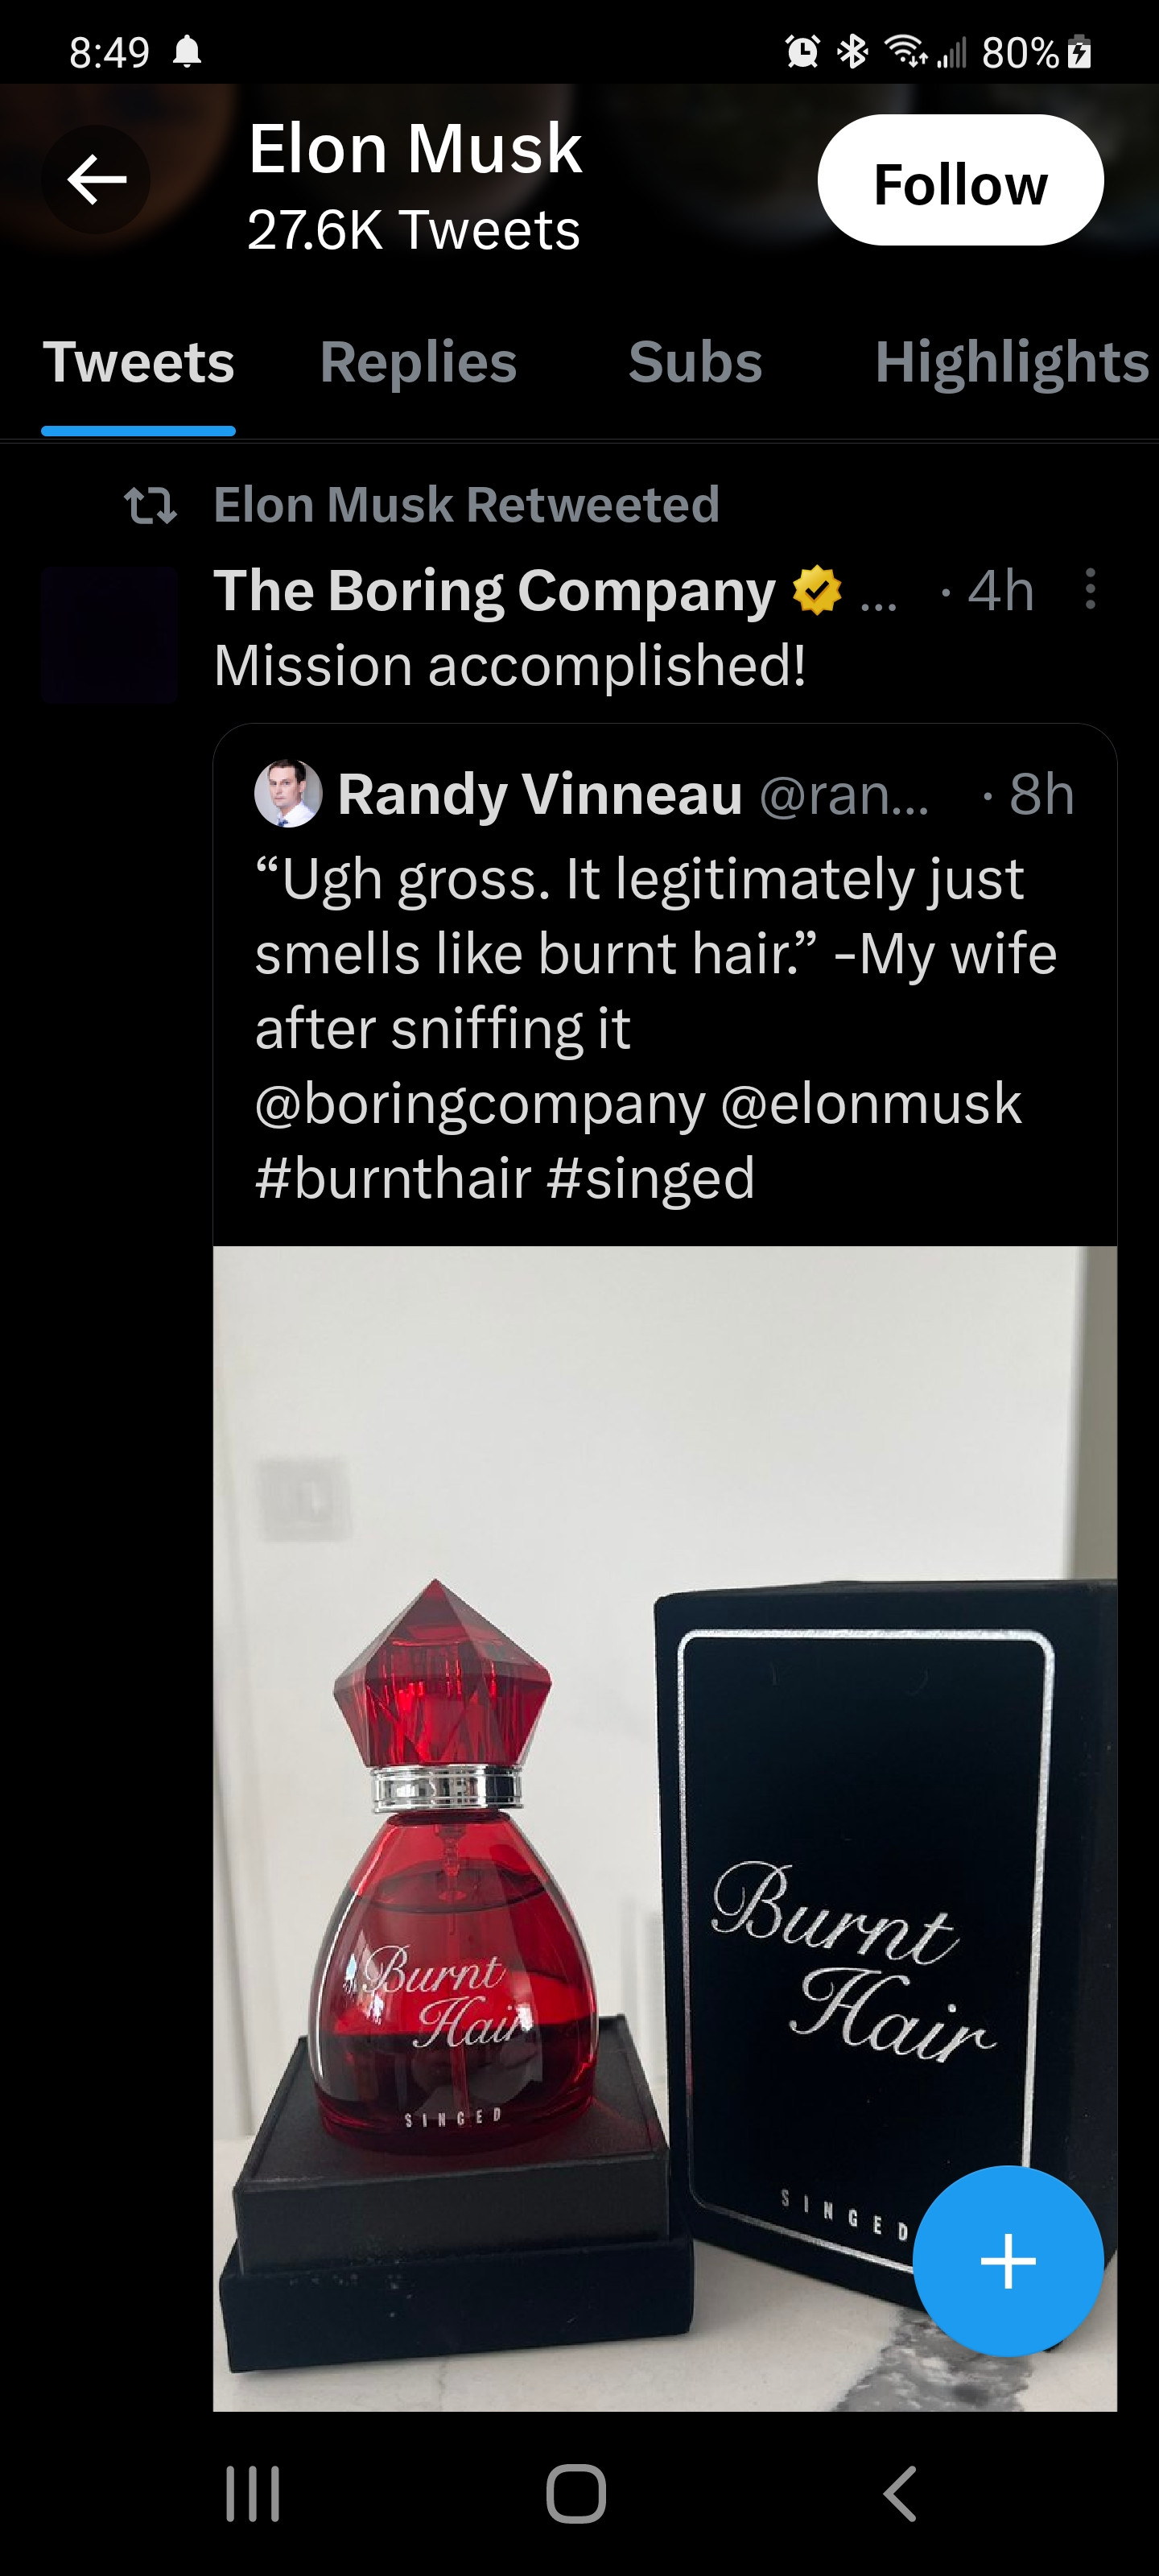
Task: Switch to the Replies tab
Action: (x=418, y=362)
